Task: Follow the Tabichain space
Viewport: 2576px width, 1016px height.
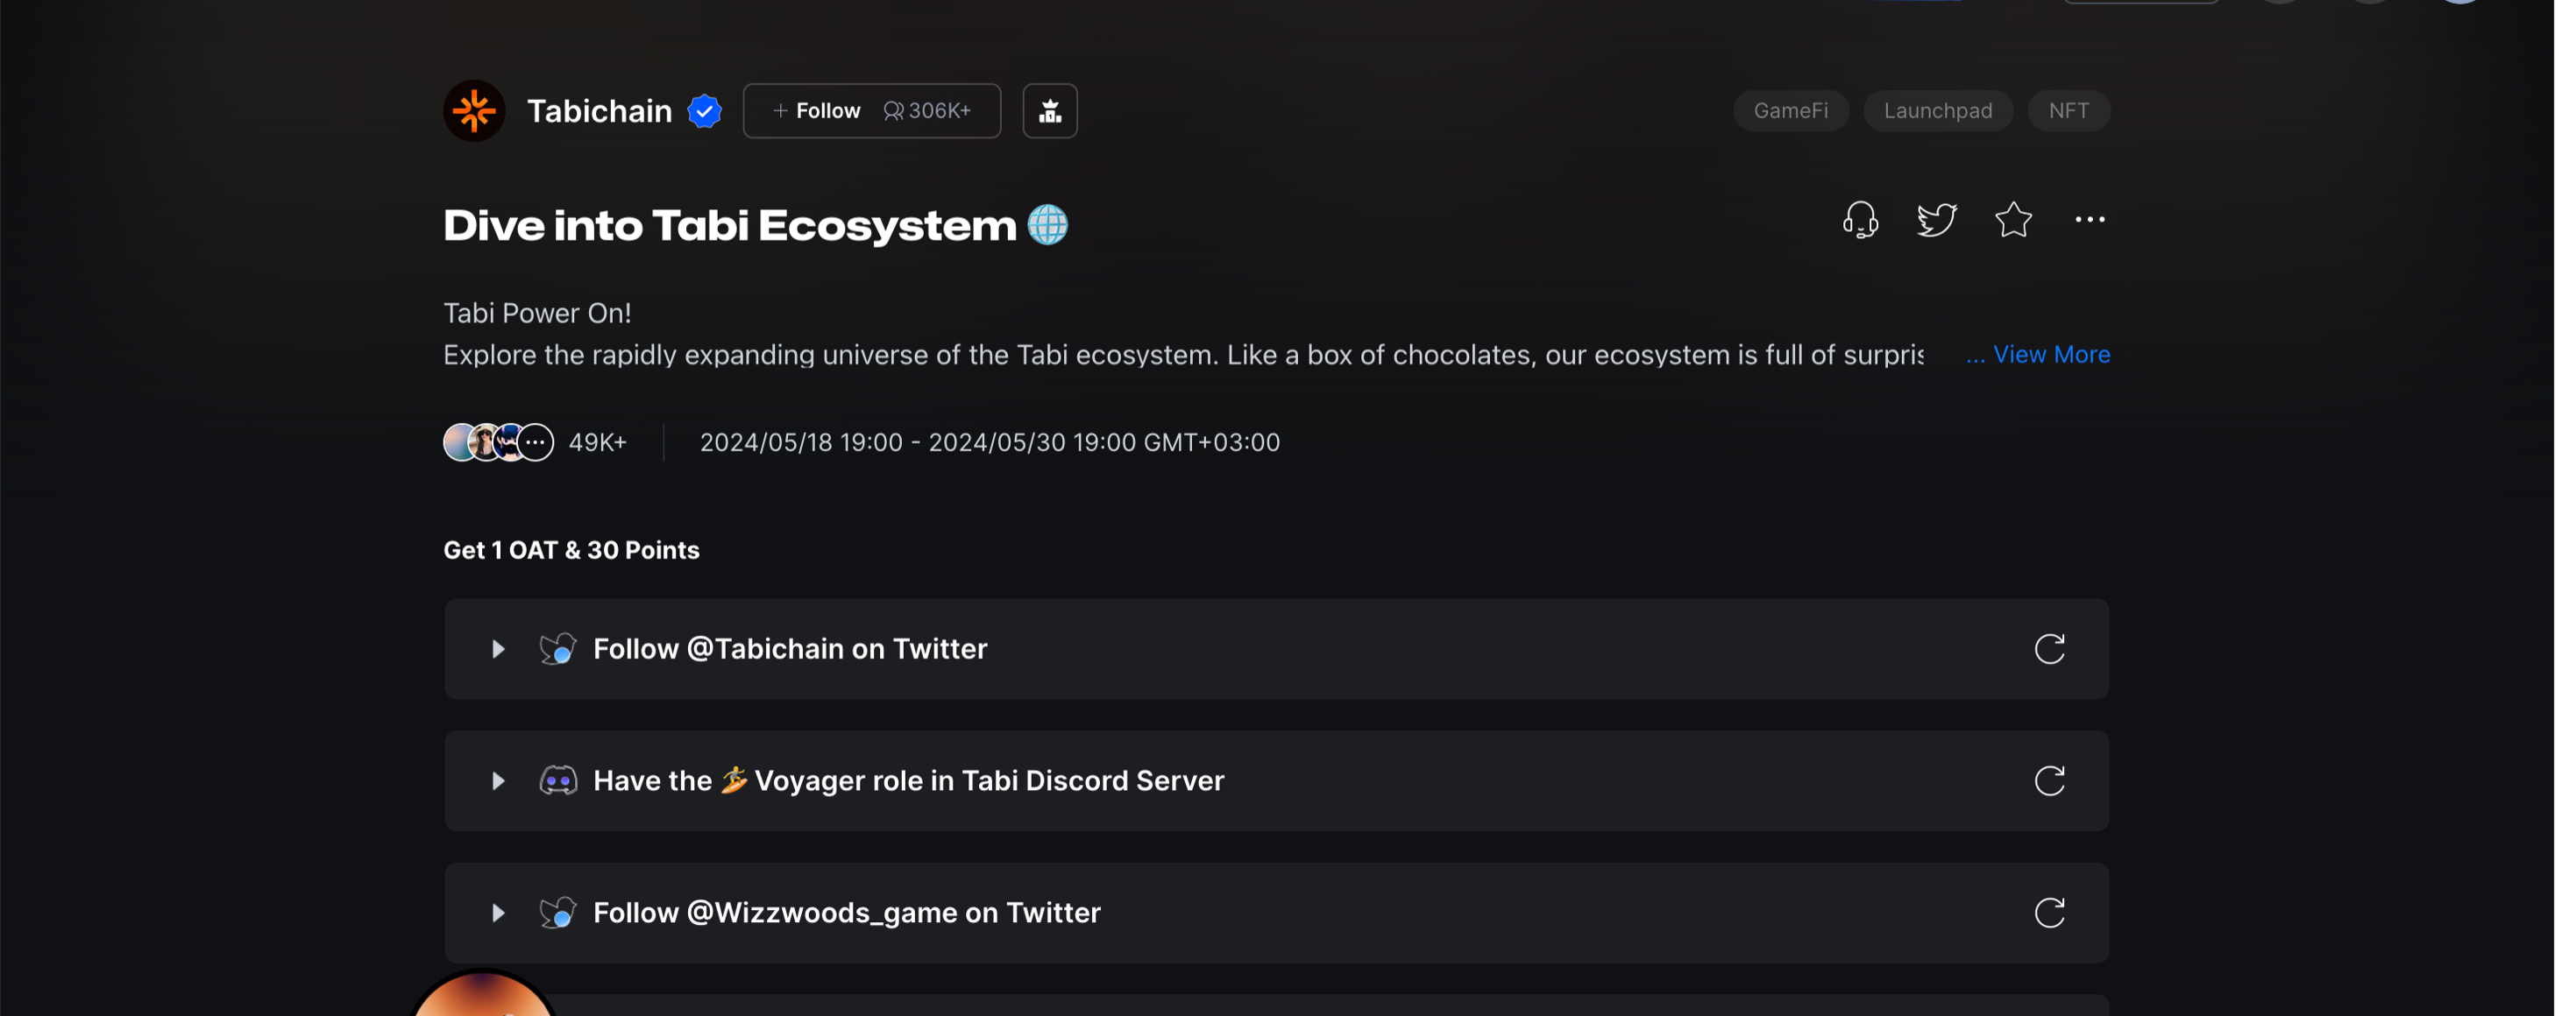Action: [818, 111]
